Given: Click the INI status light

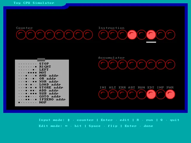Looking at the screenshot, I should 103,94.
